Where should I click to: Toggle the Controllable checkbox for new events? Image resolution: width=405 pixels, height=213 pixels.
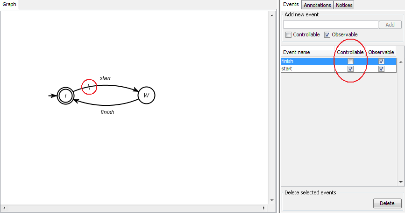(x=288, y=34)
